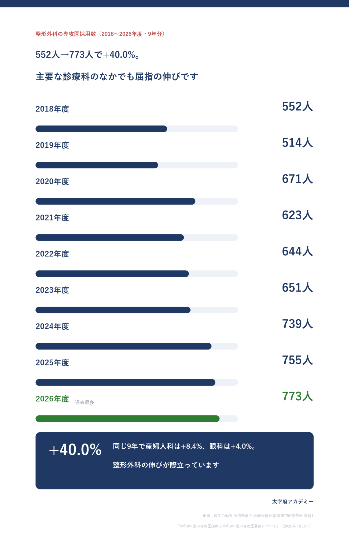Click the green 2026年度 progress bar
The width and height of the screenshot is (349, 537).
point(137,419)
